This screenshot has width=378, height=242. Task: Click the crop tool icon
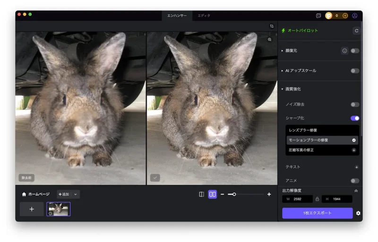point(272,26)
